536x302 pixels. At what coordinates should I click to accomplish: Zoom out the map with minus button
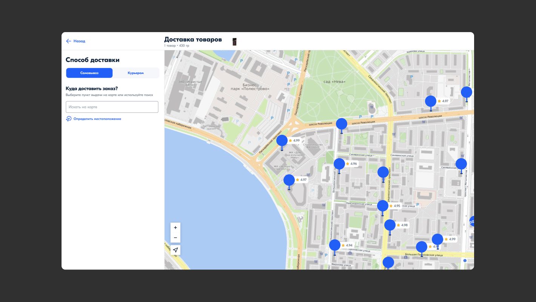[x=175, y=238]
